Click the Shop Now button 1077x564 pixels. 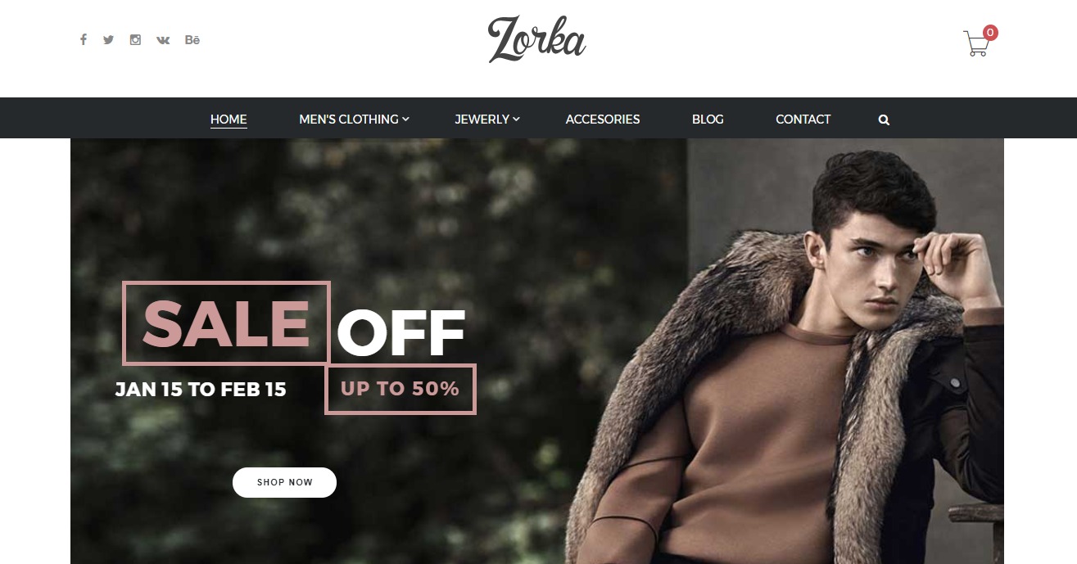[284, 482]
